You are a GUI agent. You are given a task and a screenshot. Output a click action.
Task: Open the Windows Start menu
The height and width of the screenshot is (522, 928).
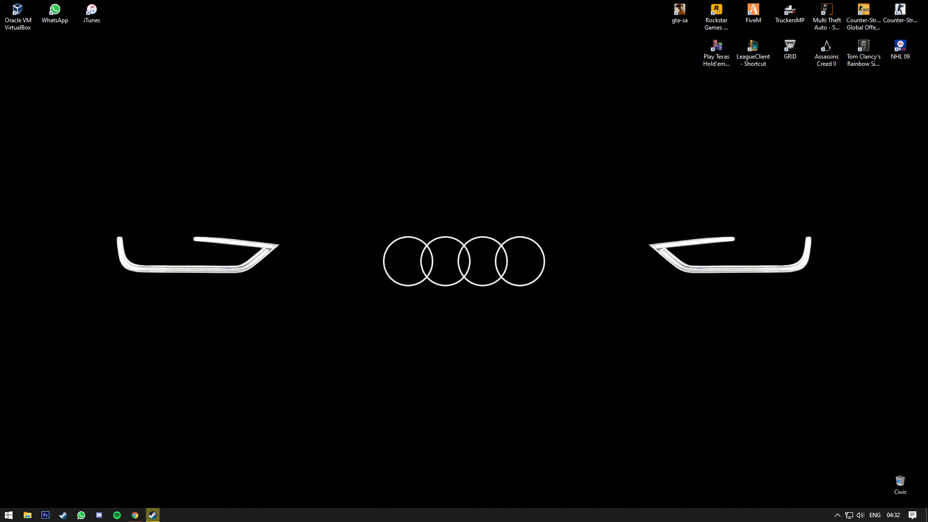[9, 515]
